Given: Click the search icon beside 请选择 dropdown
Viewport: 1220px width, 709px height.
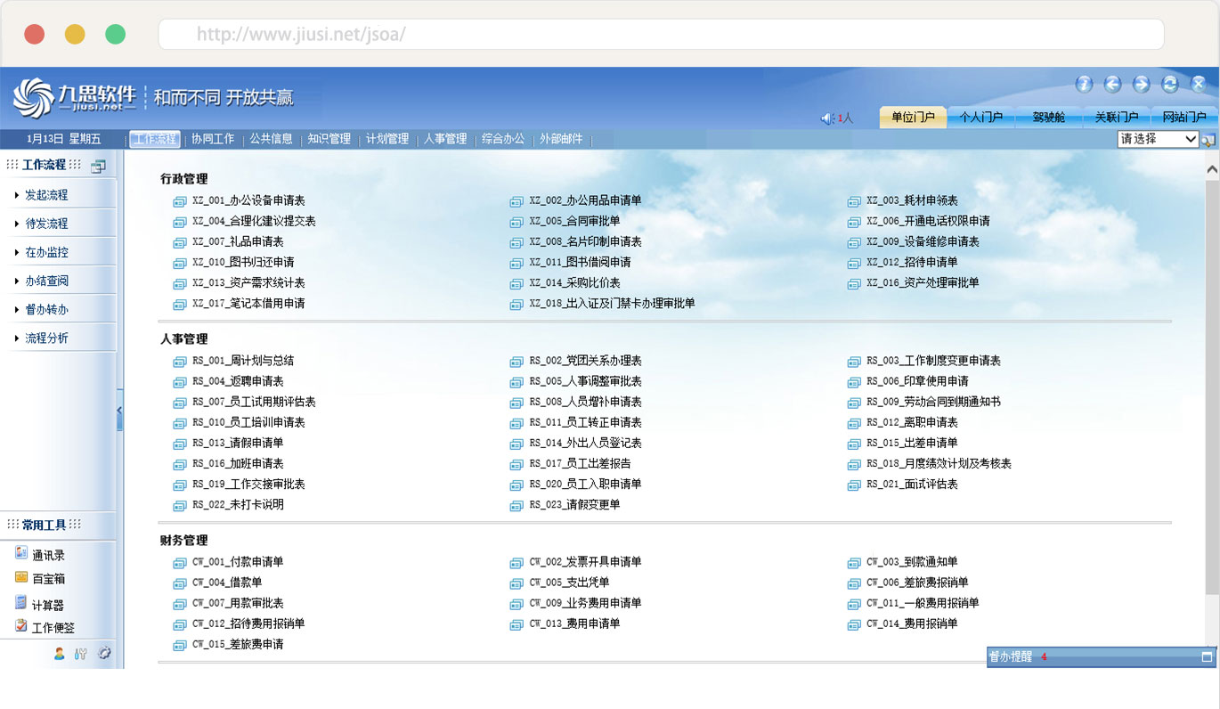Looking at the screenshot, I should point(1208,140).
